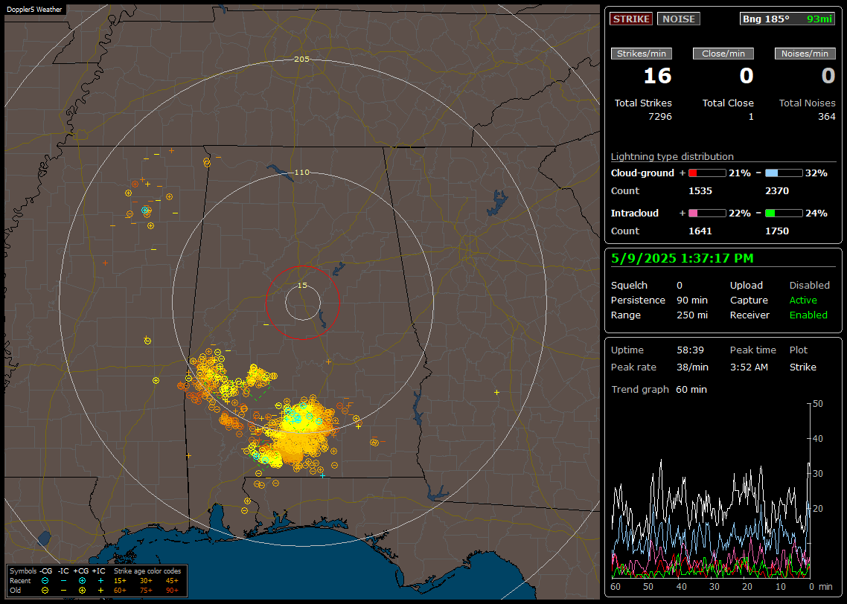Click the negative intracloud count 1750
847x604 pixels.
pos(777,231)
